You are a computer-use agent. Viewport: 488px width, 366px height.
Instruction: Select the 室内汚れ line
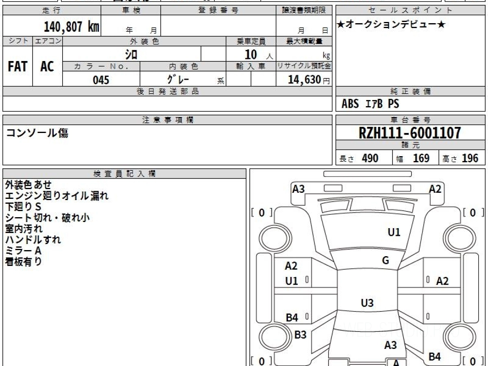(24, 229)
